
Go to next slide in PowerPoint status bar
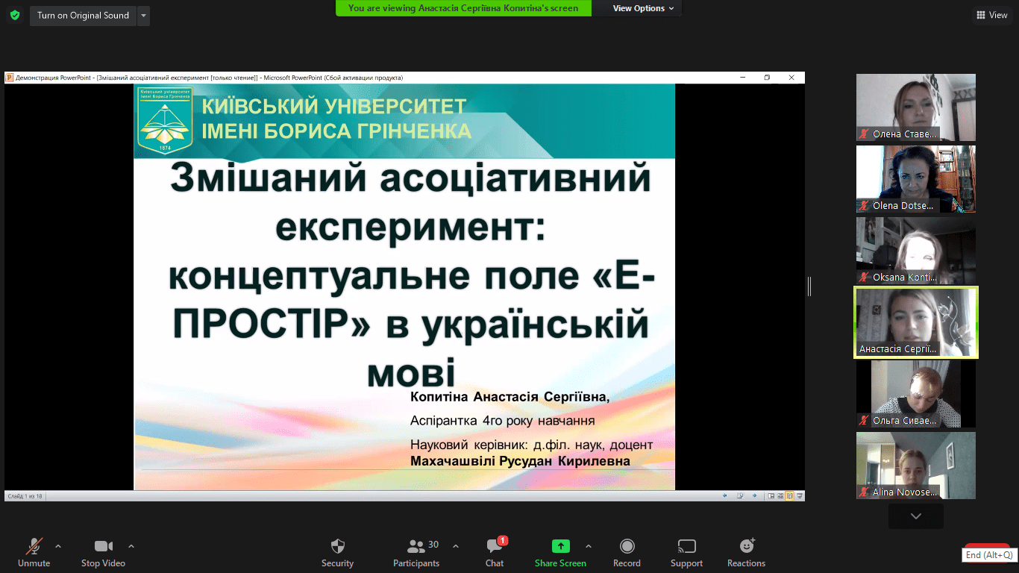click(x=754, y=495)
